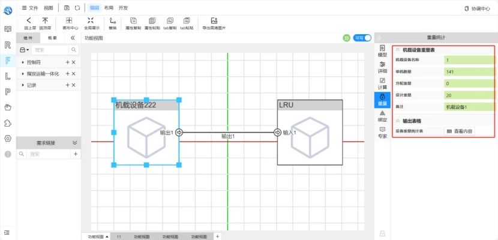
Task: Open the 模型 side tab
Action: click(382, 51)
